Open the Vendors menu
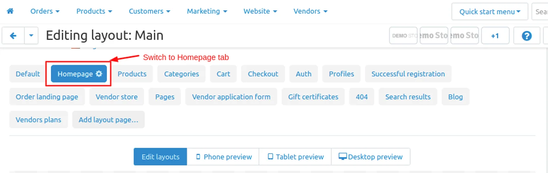Viewport: 548px width, 173px height. [310, 11]
